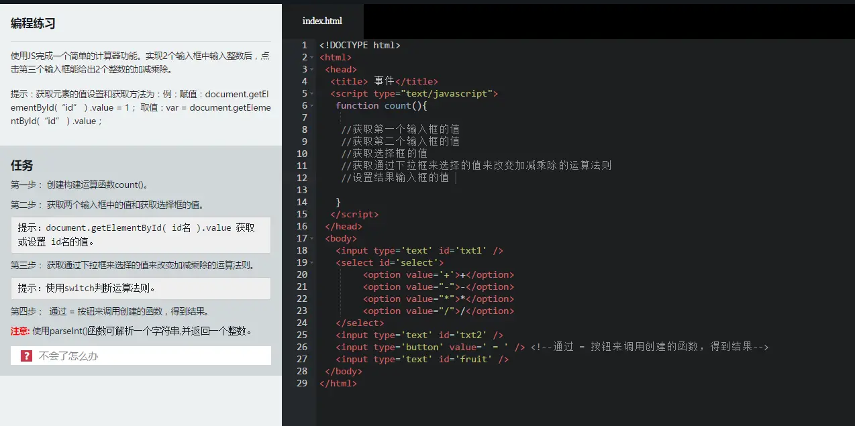Click the comment 设置结果输入框的值
855x426 pixels.
coord(395,178)
